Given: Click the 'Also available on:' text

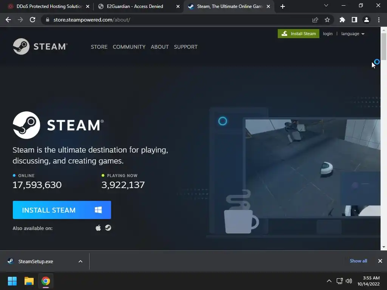Looking at the screenshot, I should click(33, 228).
